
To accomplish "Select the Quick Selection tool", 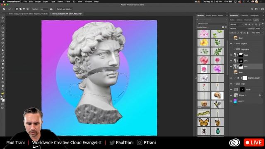I will [3, 28].
